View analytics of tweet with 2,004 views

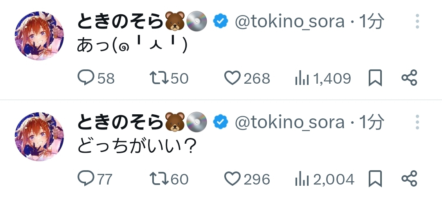(302, 179)
